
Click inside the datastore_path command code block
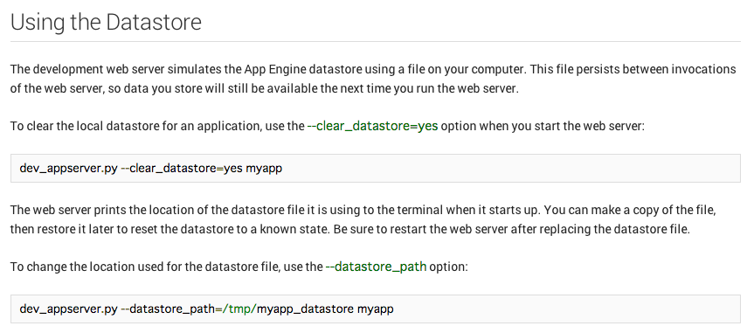[376, 309]
